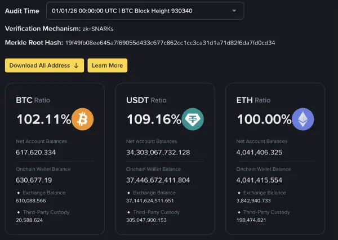Click diamond bullet beside USDT Third-Party Custody
Image resolution: width=338 pixels, height=240 pixels.
(x=128, y=212)
